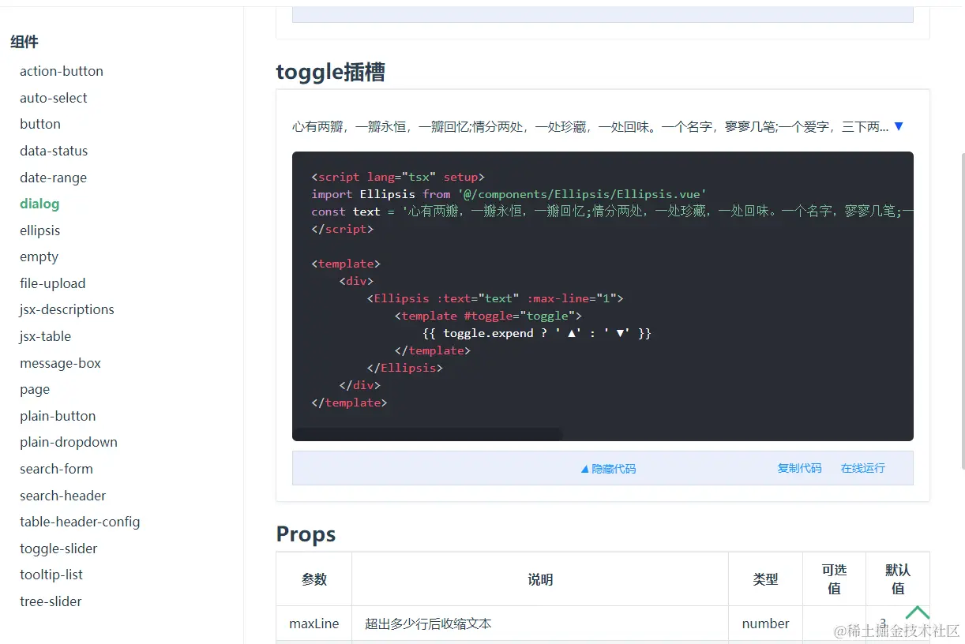Navigate to search-header page

click(x=63, y=496)
